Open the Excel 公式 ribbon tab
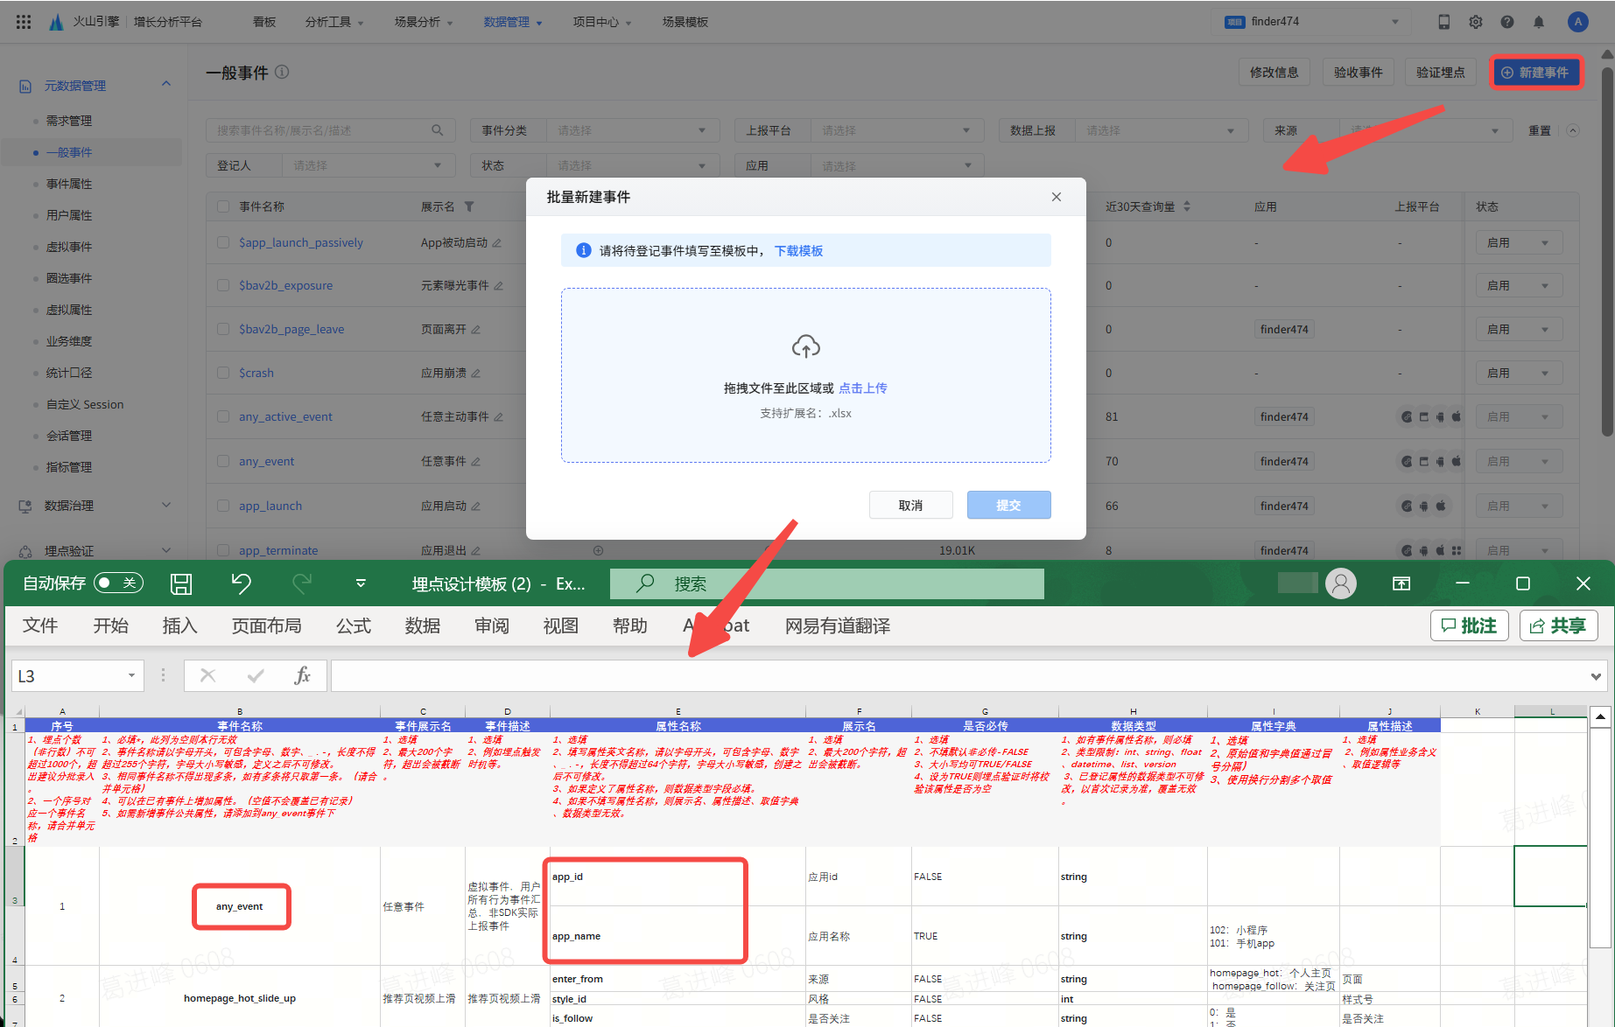Screen dimensions: 1615x1027 coord(354,625)
